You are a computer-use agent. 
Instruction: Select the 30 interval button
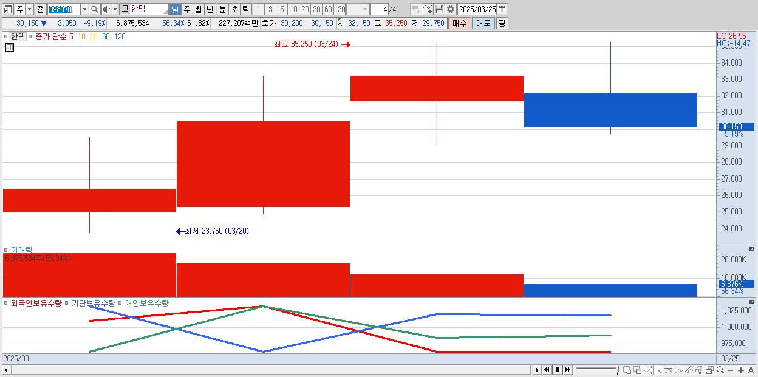tap(316, 9)
